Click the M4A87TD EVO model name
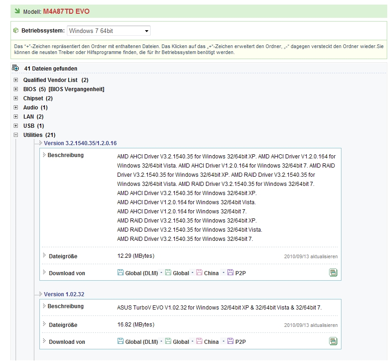Screen dimensions: 390x364 [x=66, y=11]
